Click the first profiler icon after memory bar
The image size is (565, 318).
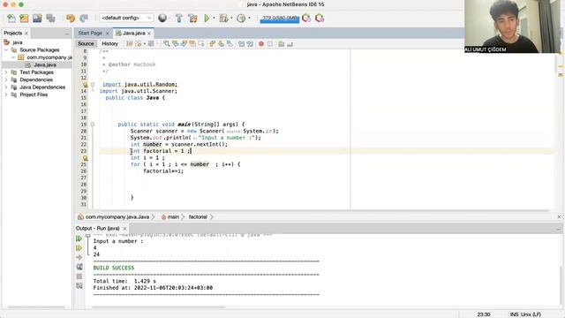click(x=306, y=18)
